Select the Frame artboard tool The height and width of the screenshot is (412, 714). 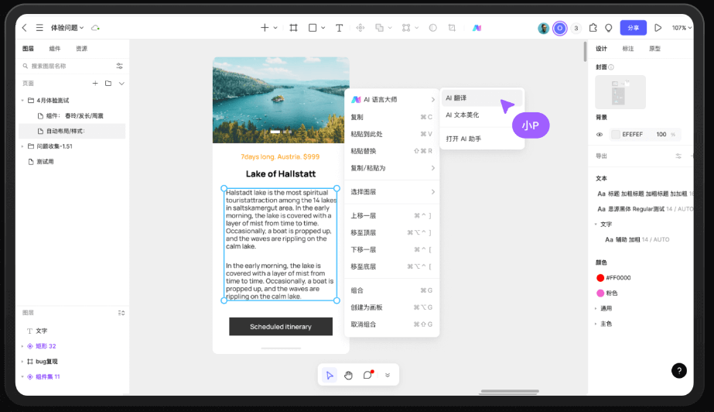tap(293, 28)
